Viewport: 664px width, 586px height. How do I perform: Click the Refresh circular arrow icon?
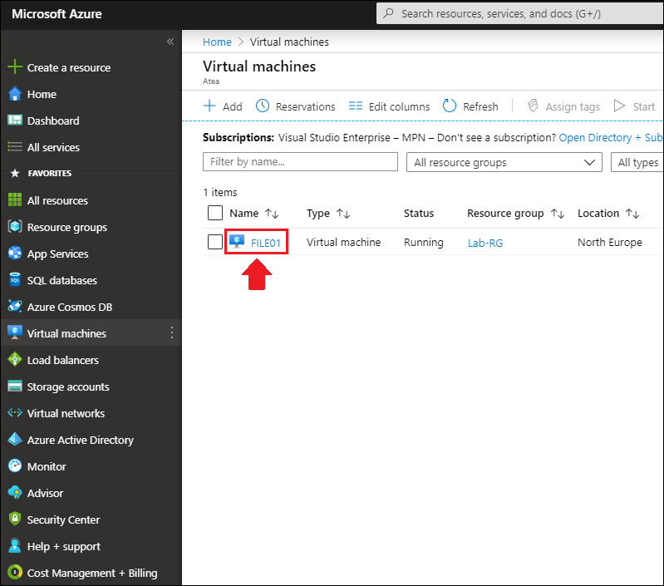(450, 106)
